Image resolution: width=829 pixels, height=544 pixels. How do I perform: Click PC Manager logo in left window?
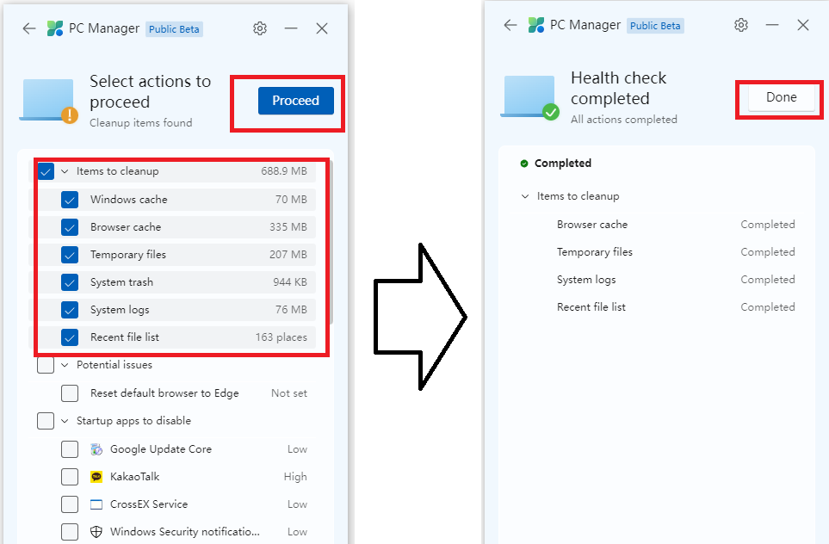pos(55,28)
